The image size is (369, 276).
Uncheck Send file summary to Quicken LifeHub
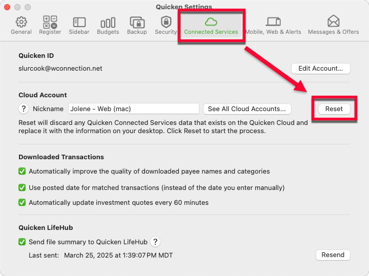(22, 242)
